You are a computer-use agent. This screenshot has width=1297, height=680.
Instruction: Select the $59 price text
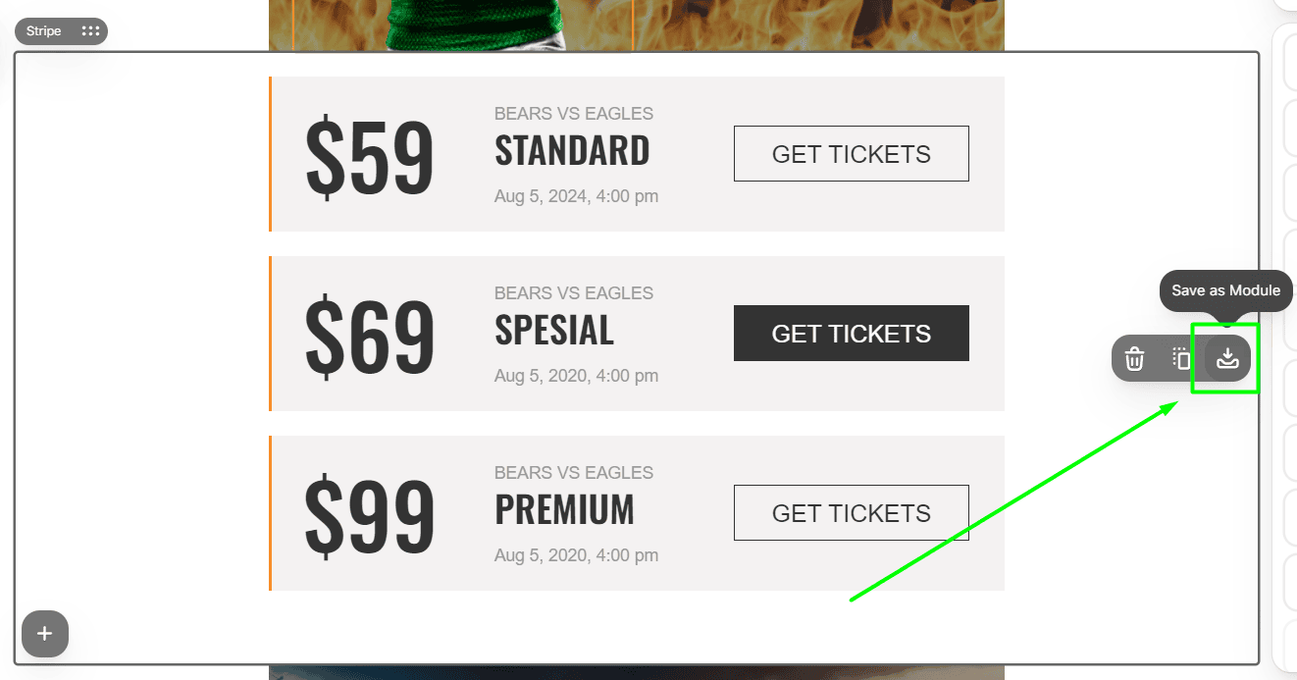pyautogui.click(x=369, y=158)
